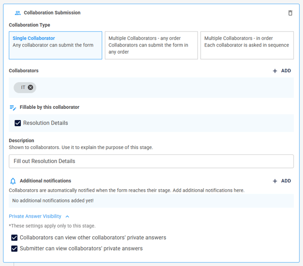The width and height of the screenshot is (303, 266).
Task: Delete the Collaboration Submission stage with trash icon
Action: point(290,13)
